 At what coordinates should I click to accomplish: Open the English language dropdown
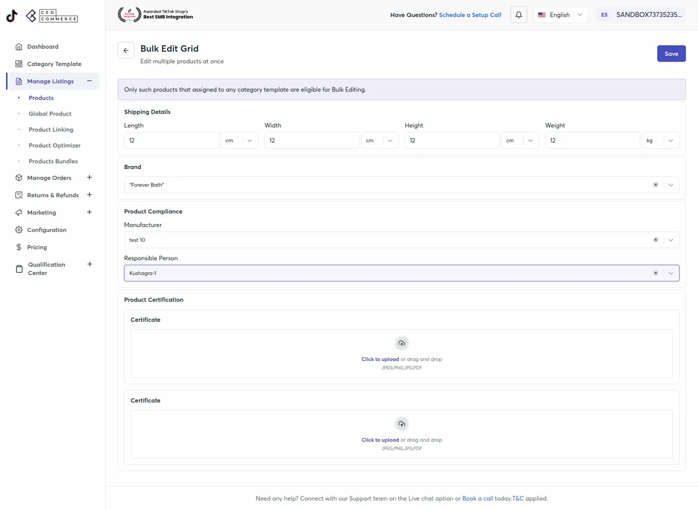[x=560, y=15]
